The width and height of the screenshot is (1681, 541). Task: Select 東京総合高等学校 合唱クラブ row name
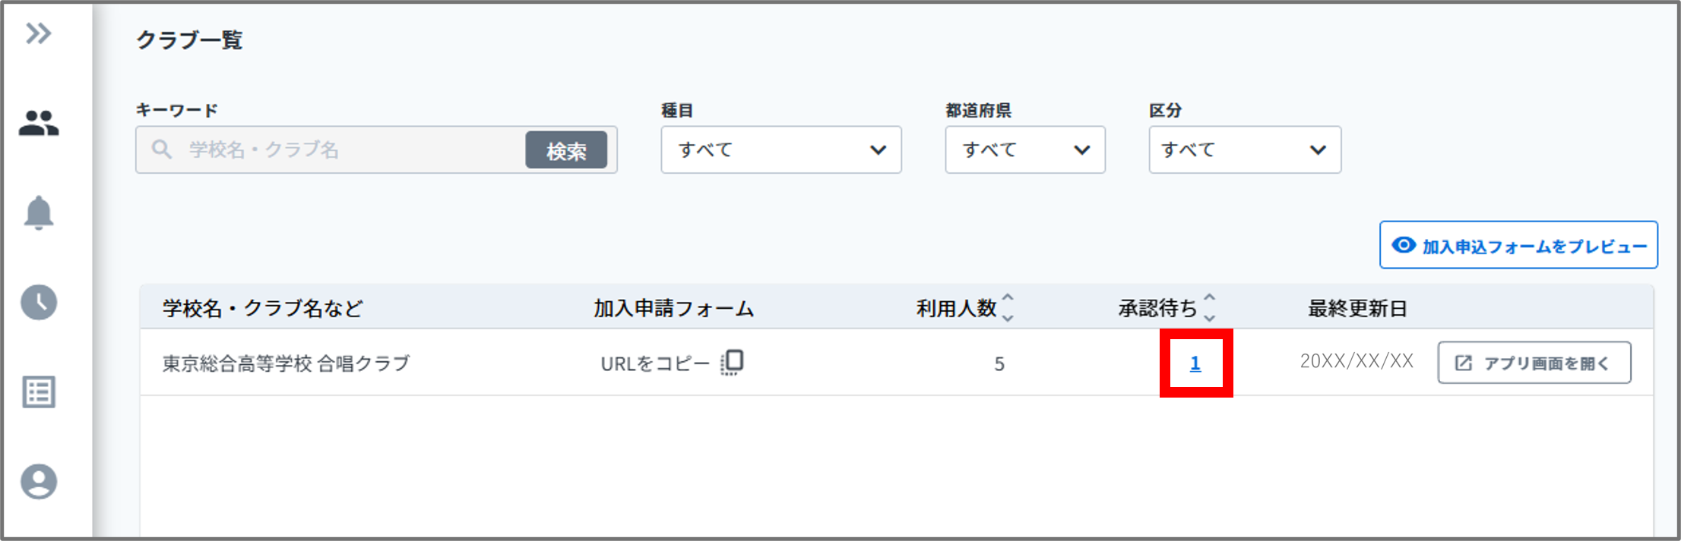[x=286, y=363]
